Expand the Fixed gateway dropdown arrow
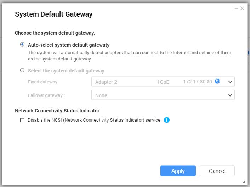 (x=230, y=82)
